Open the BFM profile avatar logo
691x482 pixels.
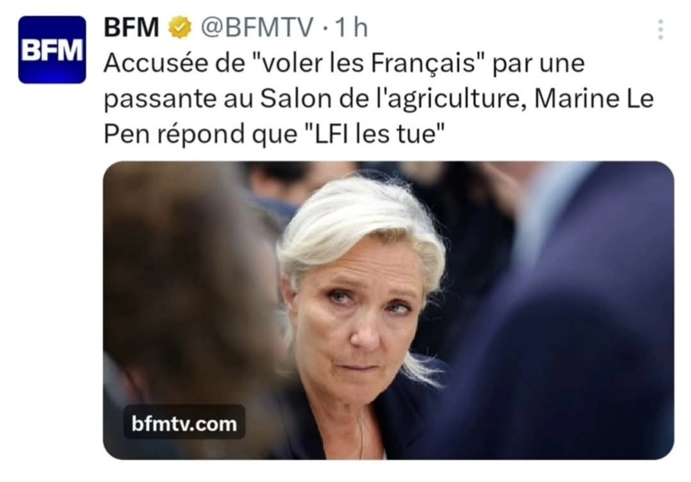pyautogui.click(x=52, y=50)
